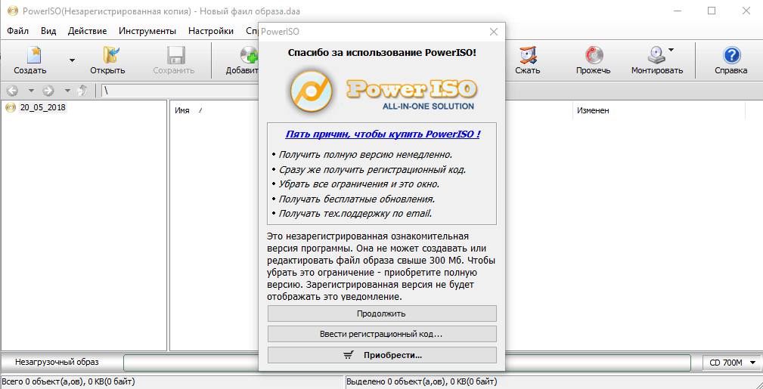Open the Настройки menu
The width and height of the screenshot is (763, 389).
coord(211,31)
